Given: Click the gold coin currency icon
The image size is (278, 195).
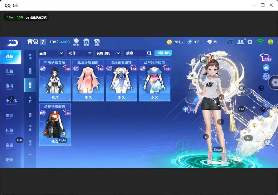Looking at the screenshot, I should pyautogui.click(x=169, y=42).
